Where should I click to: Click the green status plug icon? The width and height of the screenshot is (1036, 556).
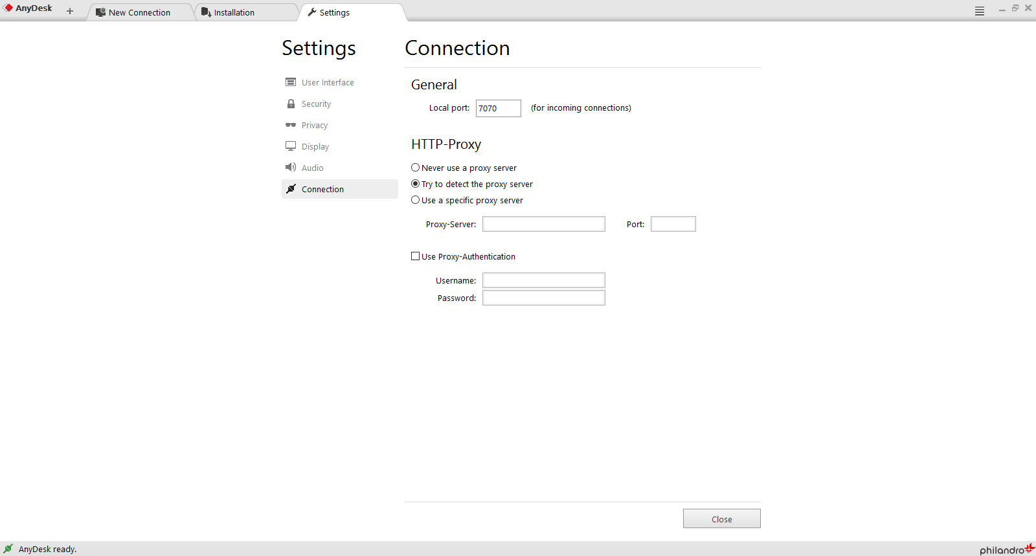coord(8,548)
